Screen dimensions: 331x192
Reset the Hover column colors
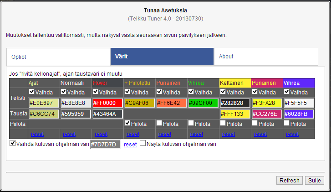tap(101, 134)
